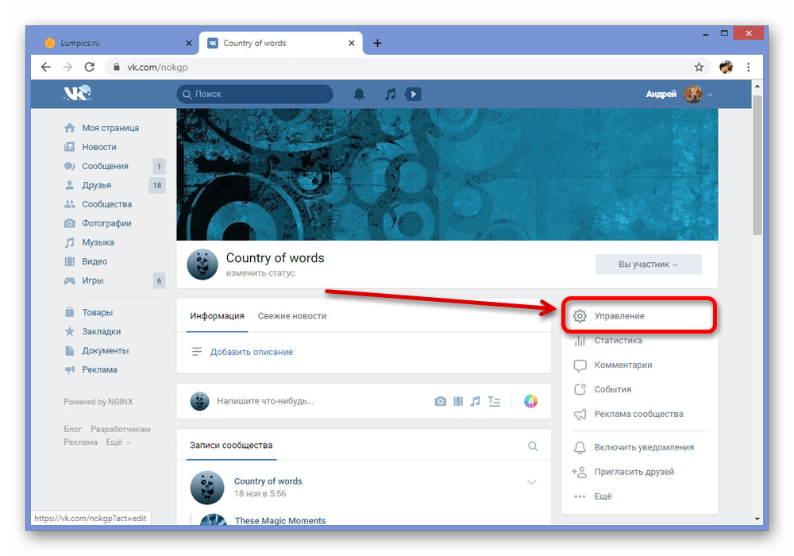Bookmark this page with the star icon
Screen dimensions: 794x556
pos(699,68)
